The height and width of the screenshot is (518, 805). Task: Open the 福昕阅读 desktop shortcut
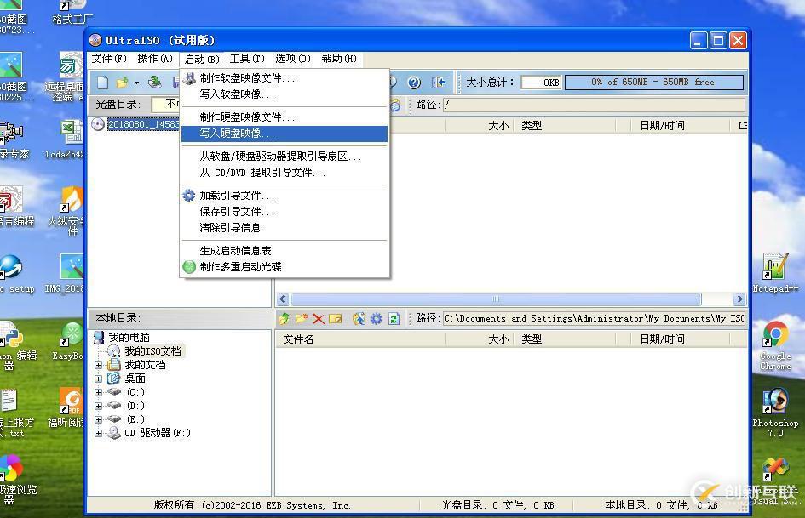click(x=66, y=407)
